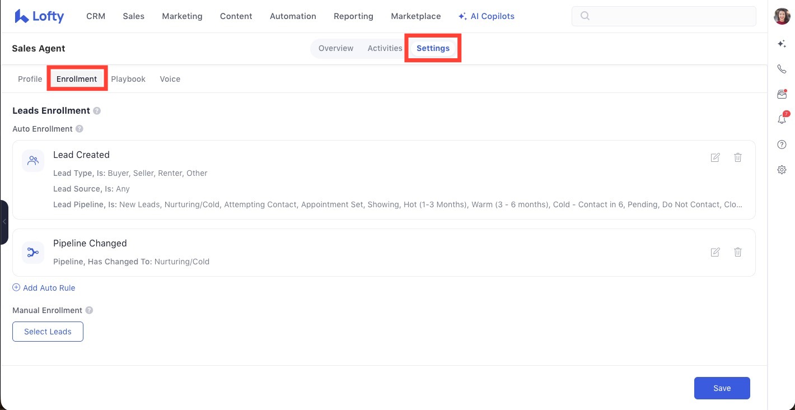The height and width of the screenshot is (410, 795).
Task: Open the help question mark icon
Action: tap(782, 144)
